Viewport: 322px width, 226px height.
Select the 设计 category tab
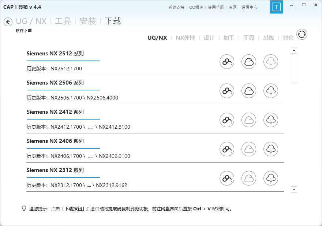click(x=209, y=38)
